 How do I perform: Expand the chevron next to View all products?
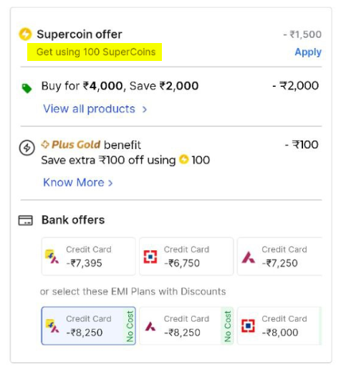coord(144,110)
